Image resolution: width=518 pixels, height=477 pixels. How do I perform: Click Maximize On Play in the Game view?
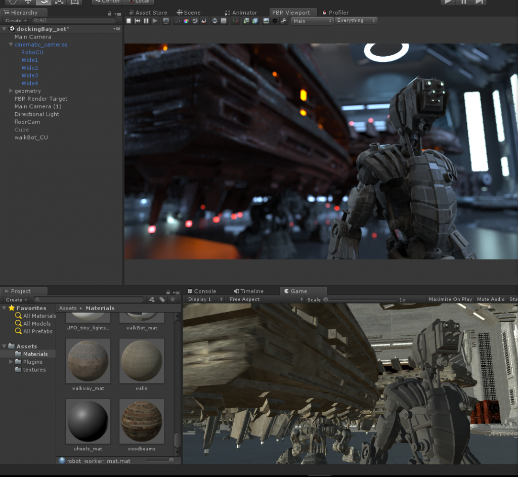point(450,299)
